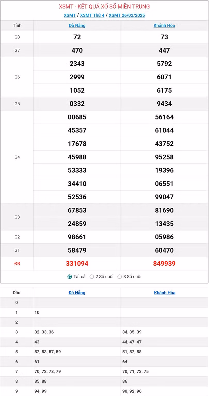
Task: Click the Kết Quả Xổ Số Miền Trung title
Action: 104,7
